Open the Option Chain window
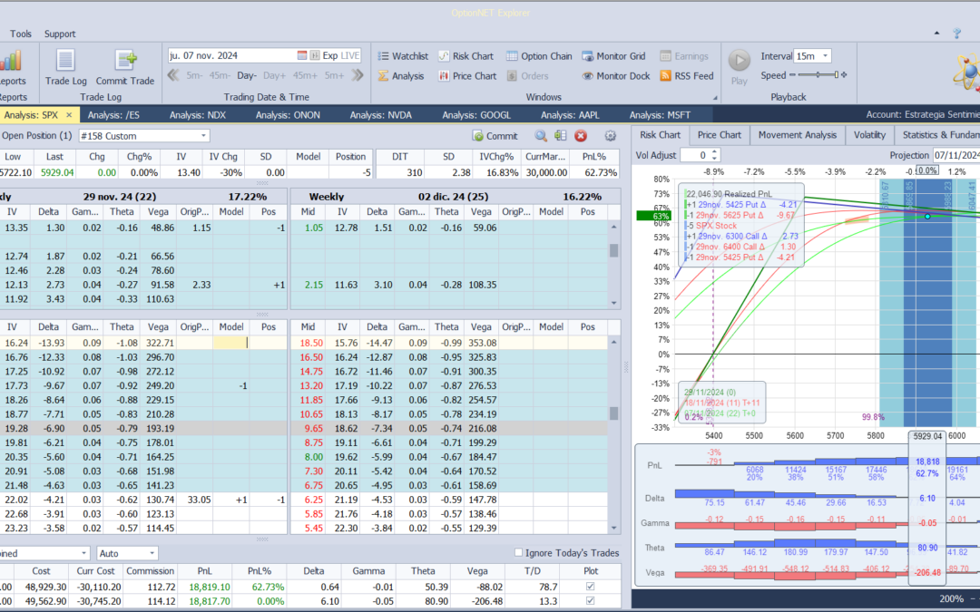This screenshot has height=612, width=980. tap(539, 56)
